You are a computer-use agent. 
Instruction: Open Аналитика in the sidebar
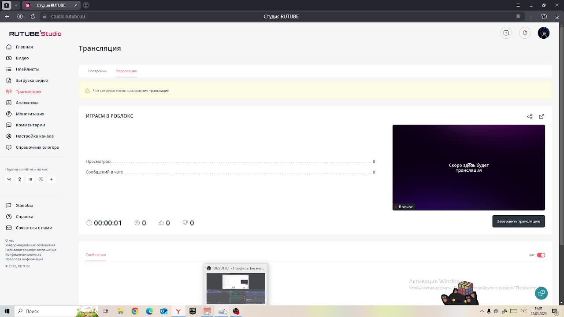(22, 103)
